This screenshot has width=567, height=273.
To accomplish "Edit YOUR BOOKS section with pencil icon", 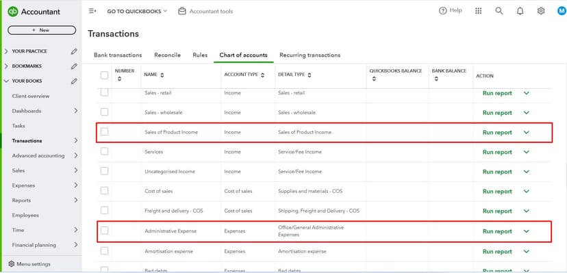I will (74, 81).
